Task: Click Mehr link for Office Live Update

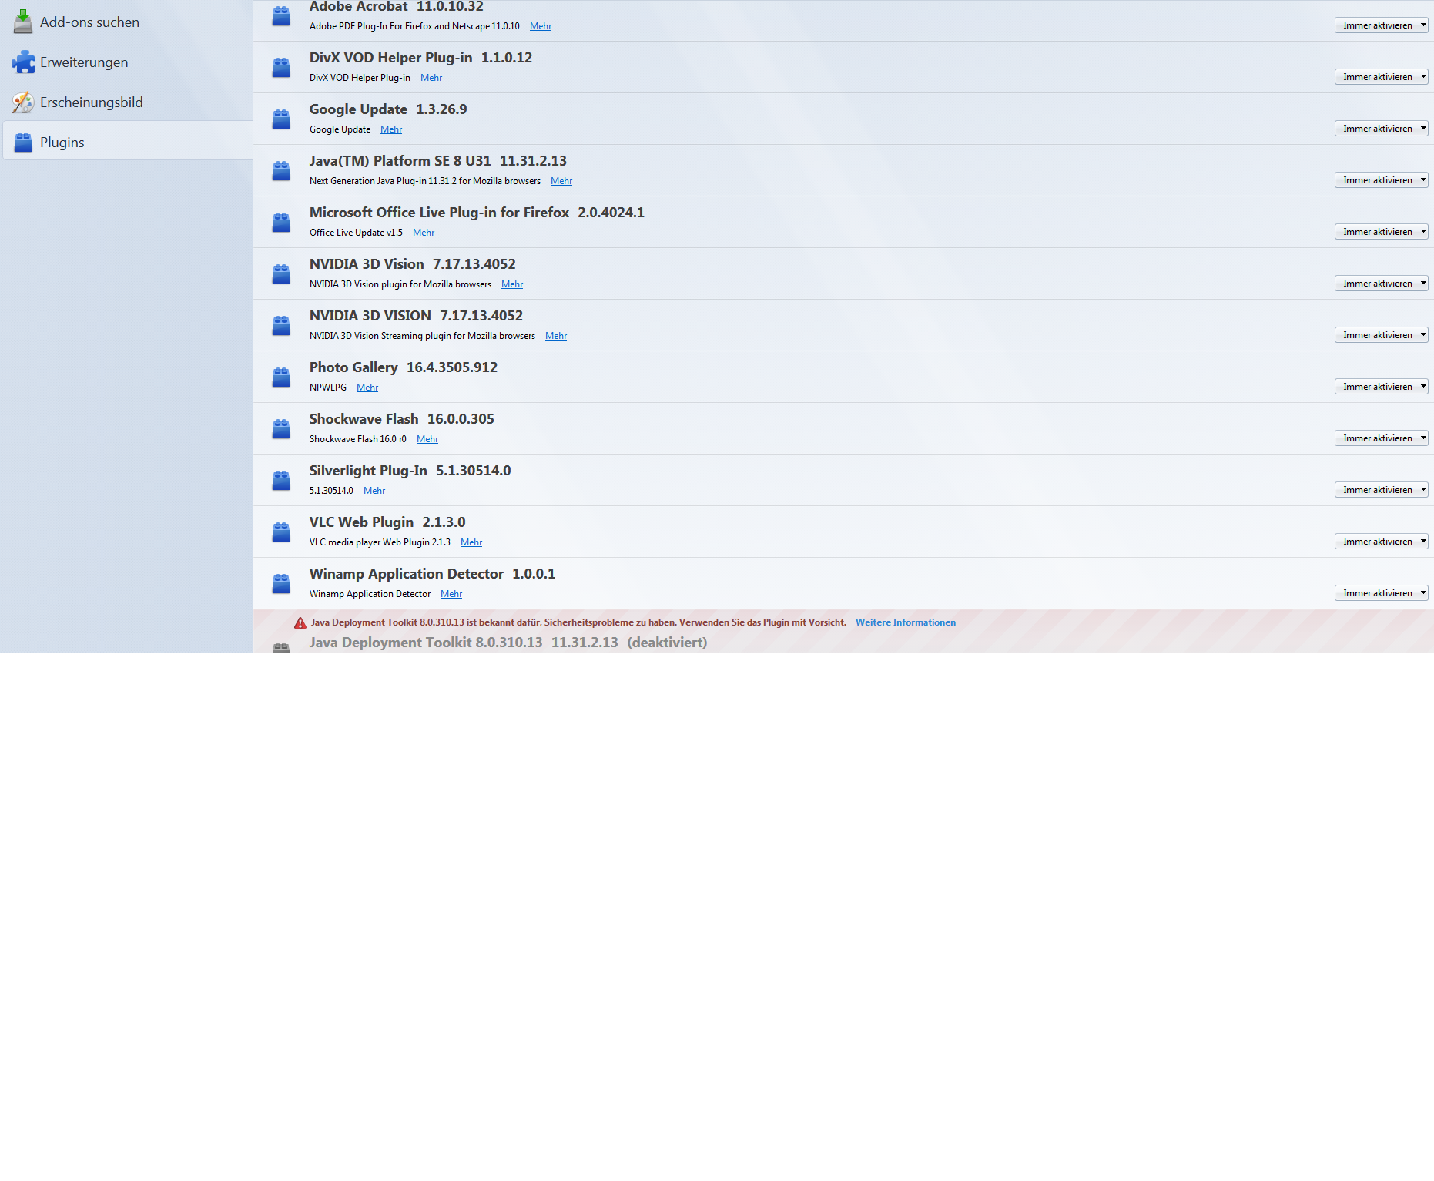Action: pyautogui.click(x=424, y=233)
